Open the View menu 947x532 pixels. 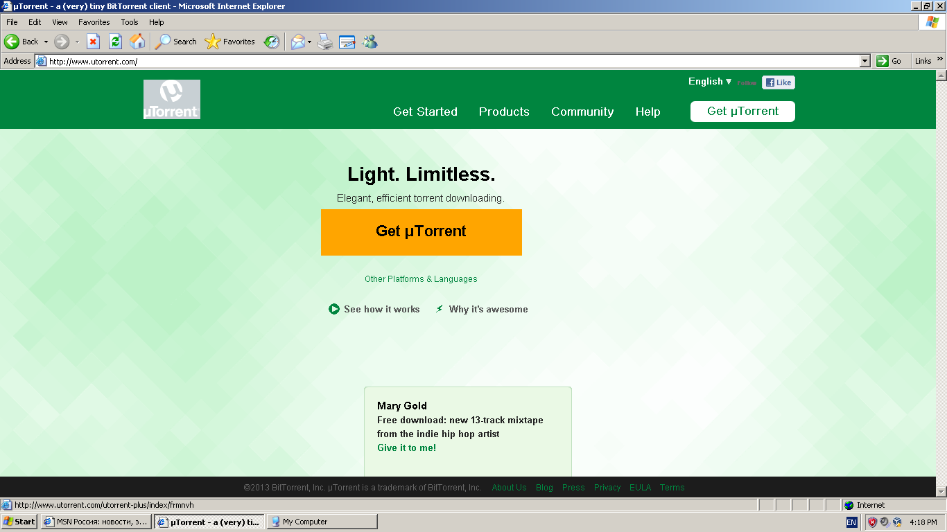pyautogui.click(x=60, y=22)
